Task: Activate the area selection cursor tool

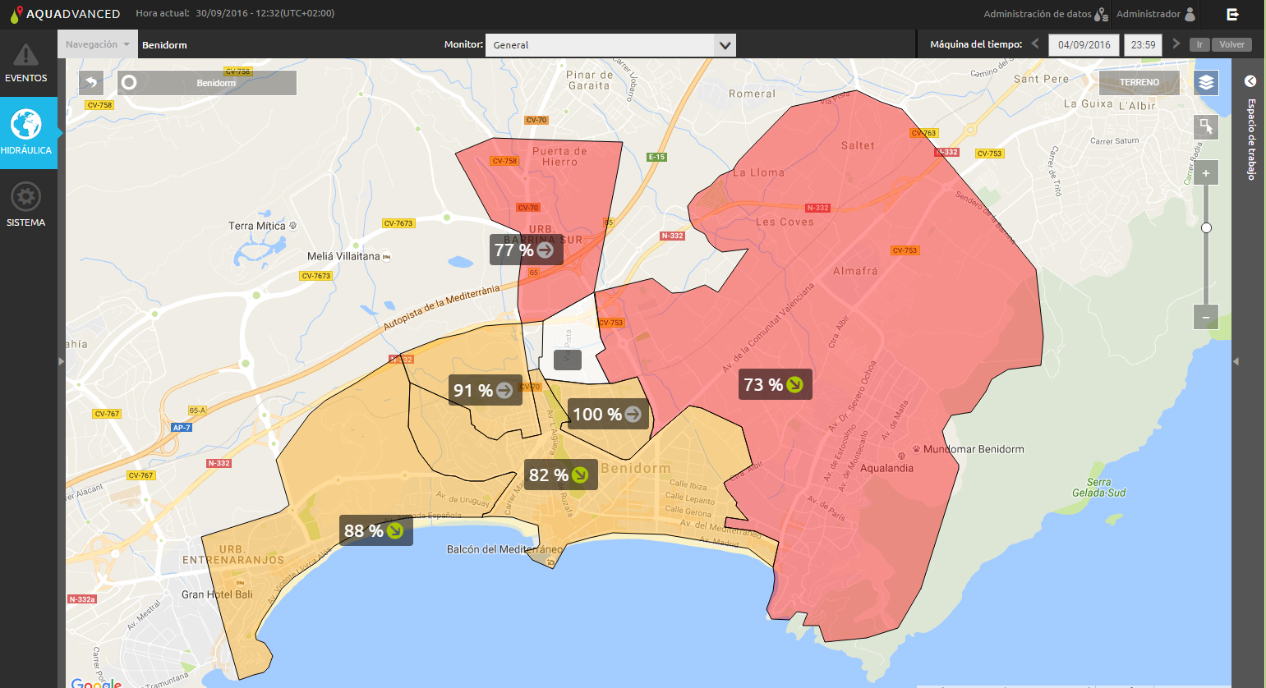Action: [x=1205, y=126]
